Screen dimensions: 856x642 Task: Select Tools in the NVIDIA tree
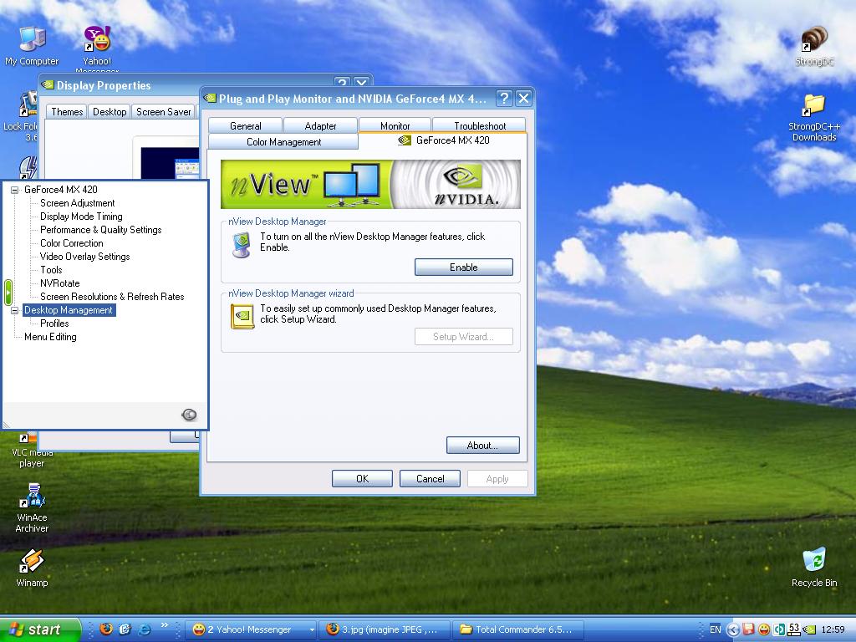point(51,270)
